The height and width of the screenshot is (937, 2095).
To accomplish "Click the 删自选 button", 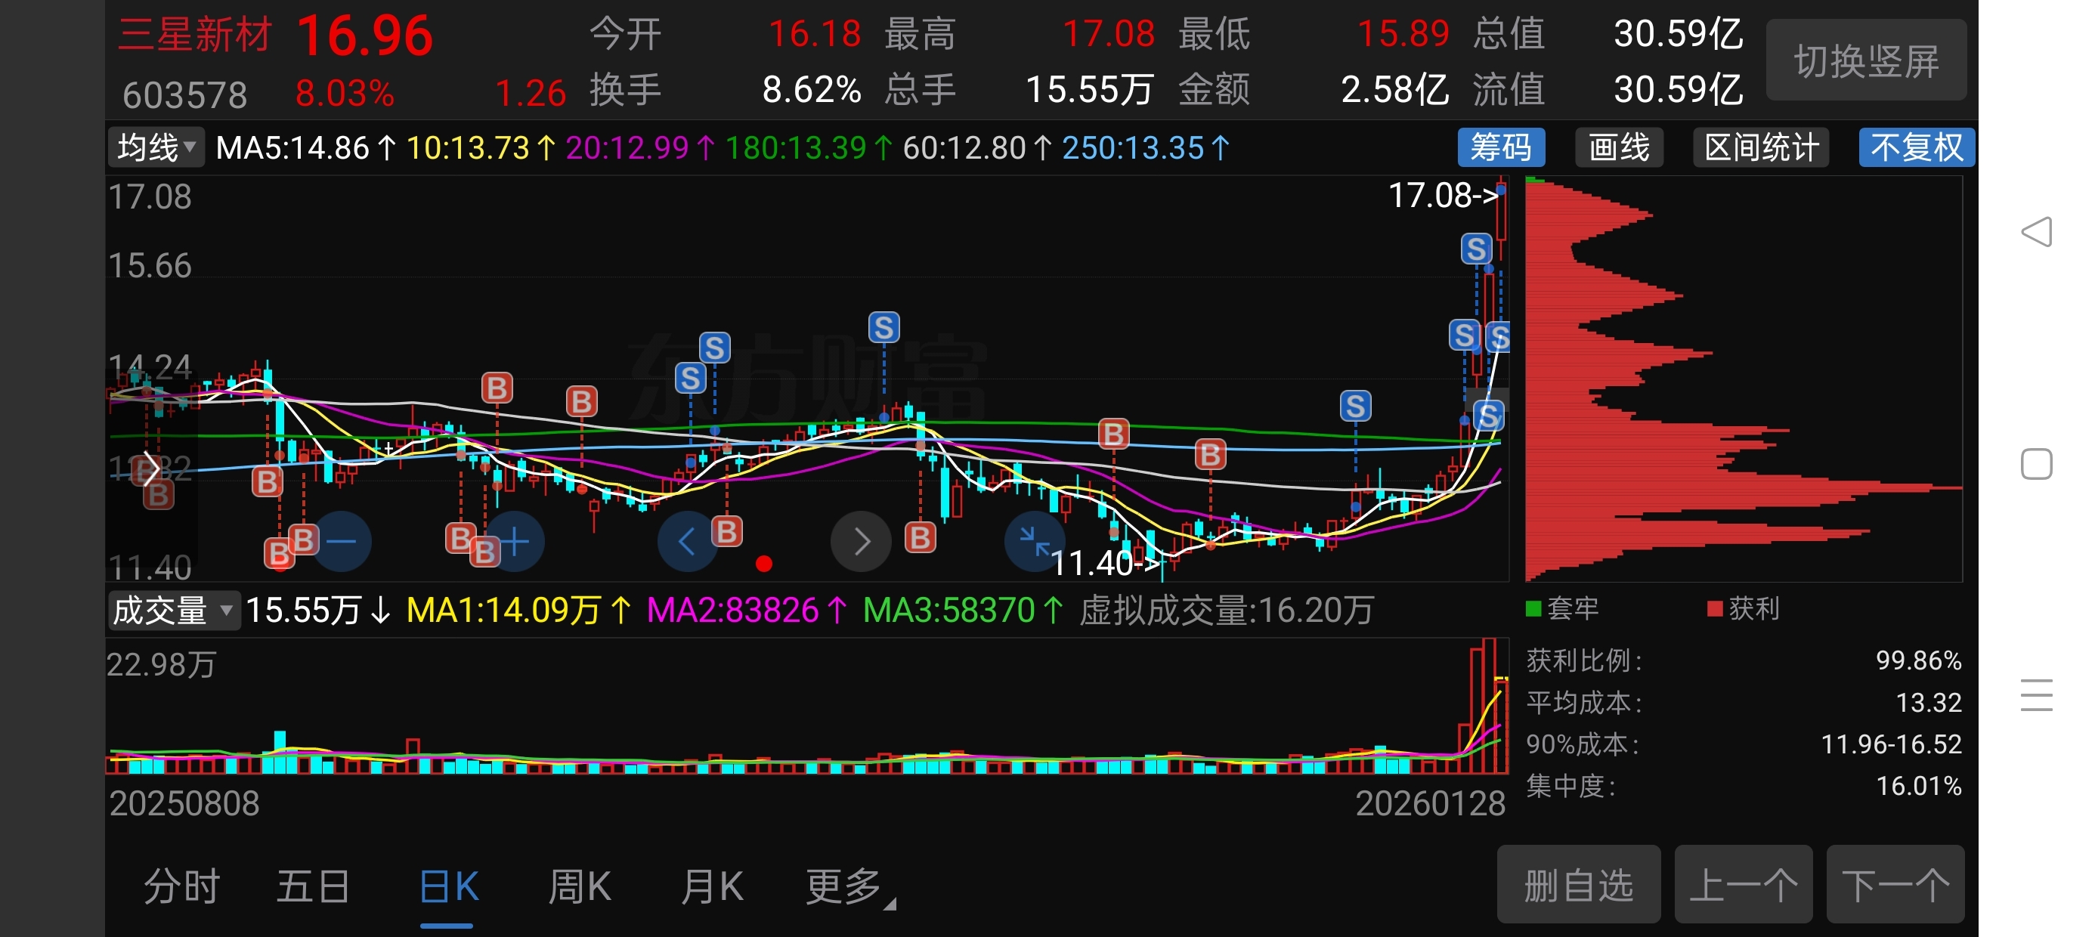I will [1578, 885].
